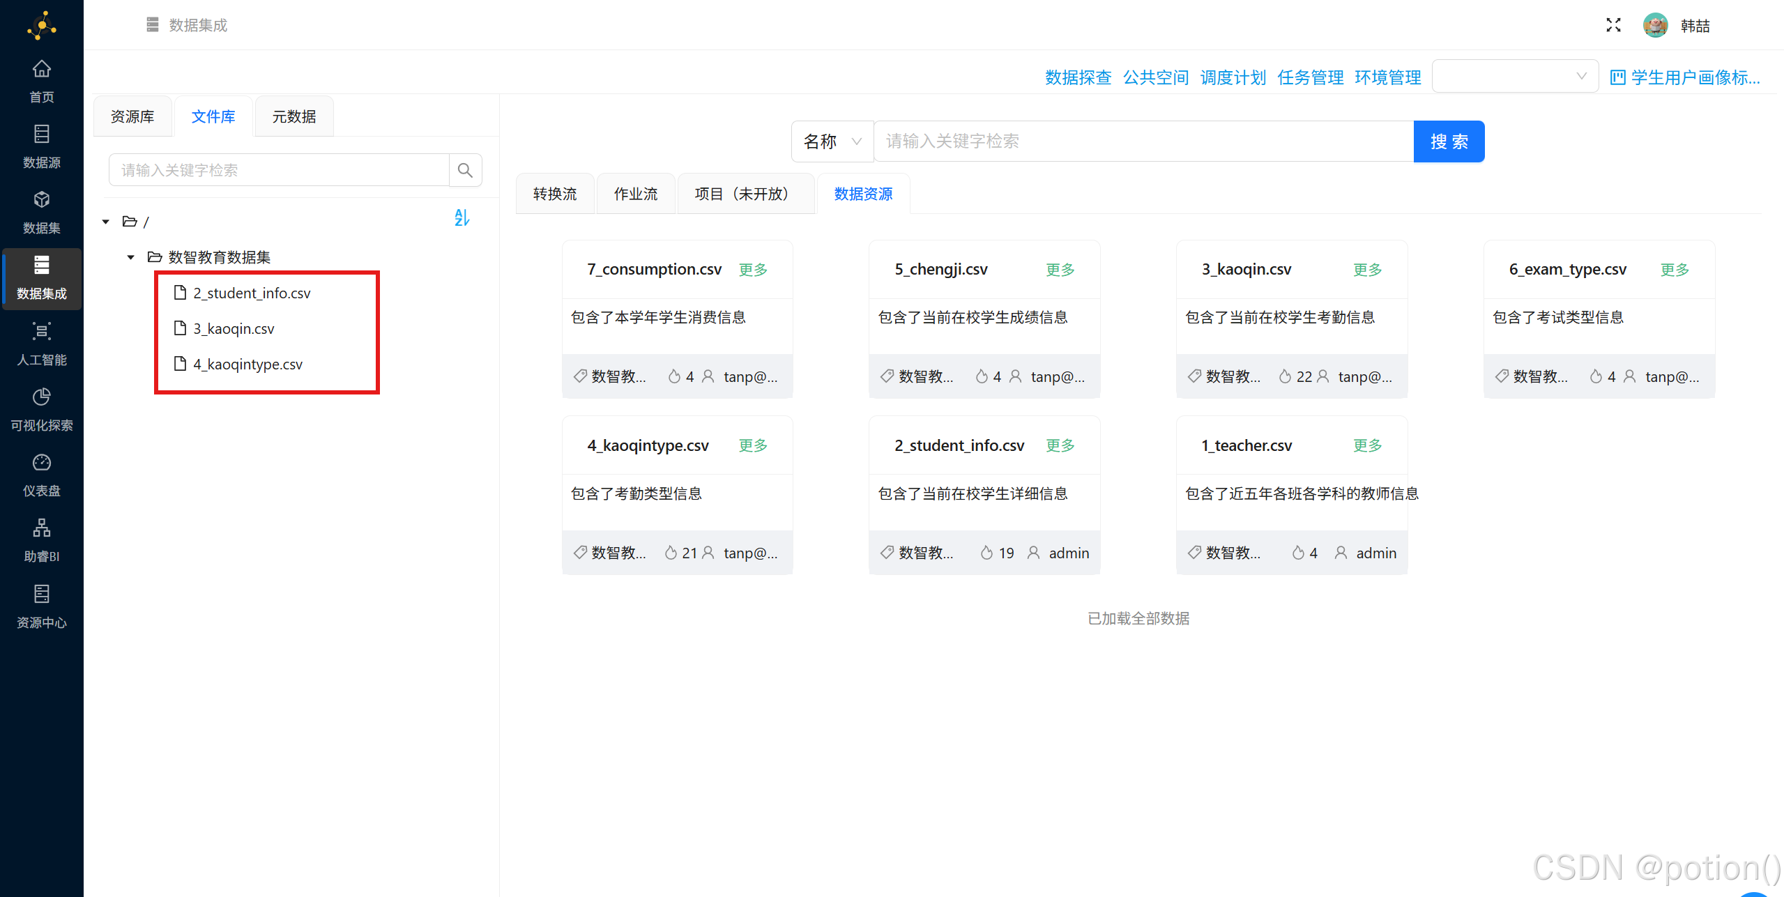Click the username 韩喆 at top right
This screenshot has height=897, width=1784.
1695,26
